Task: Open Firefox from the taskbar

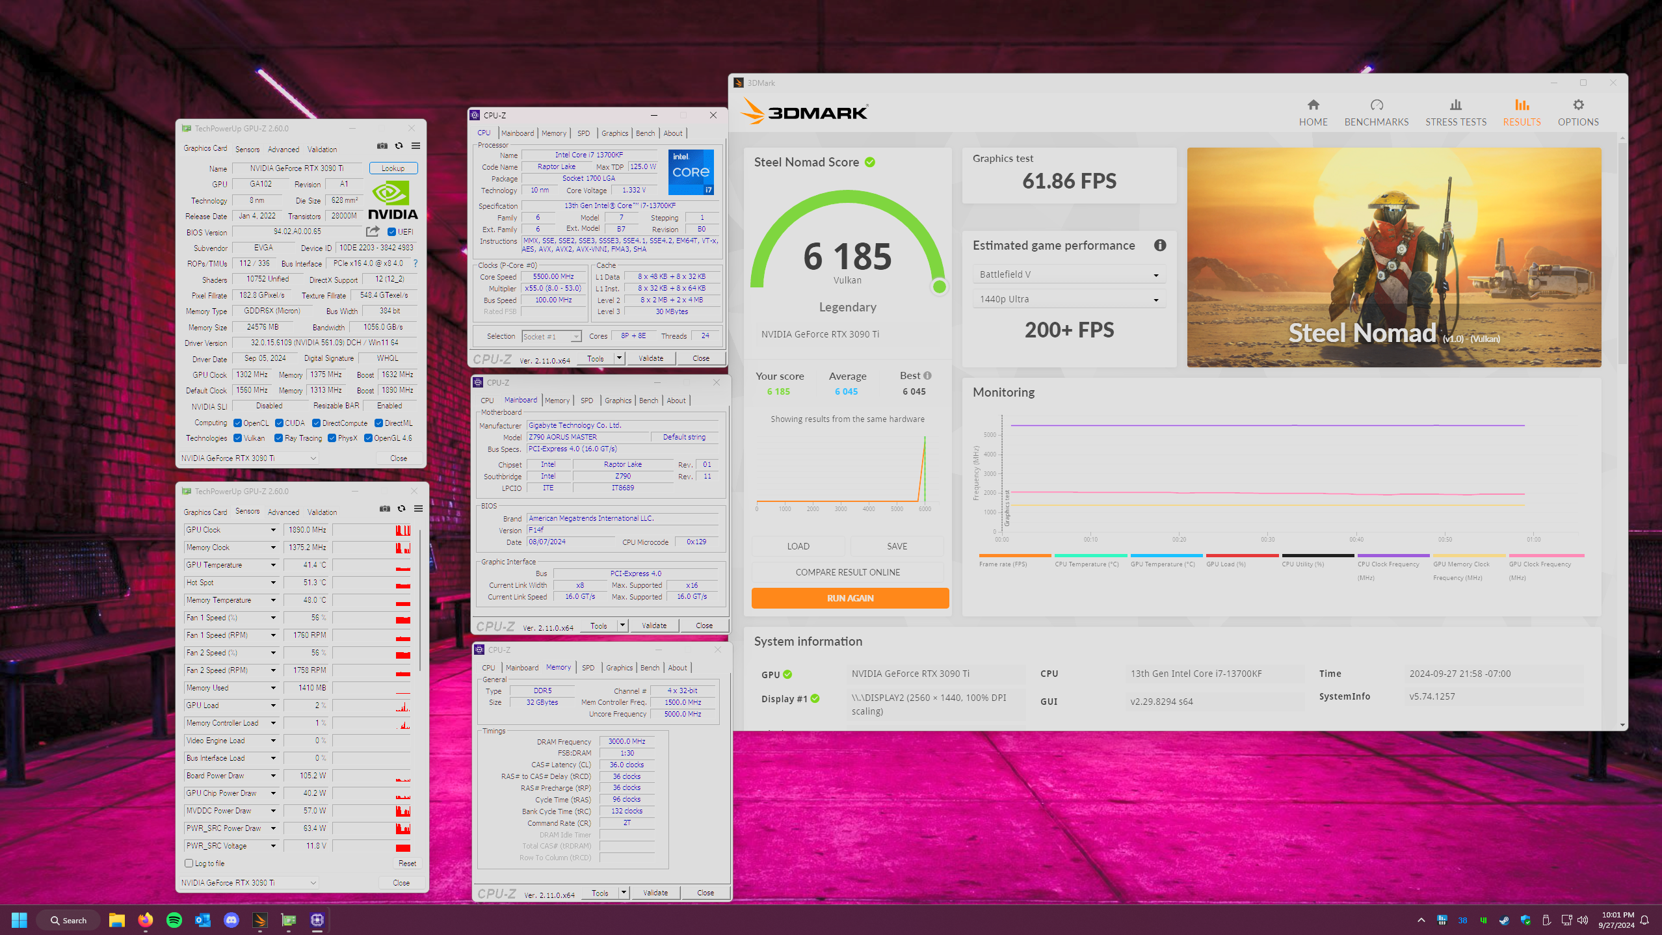Action: tap(145, 920)
